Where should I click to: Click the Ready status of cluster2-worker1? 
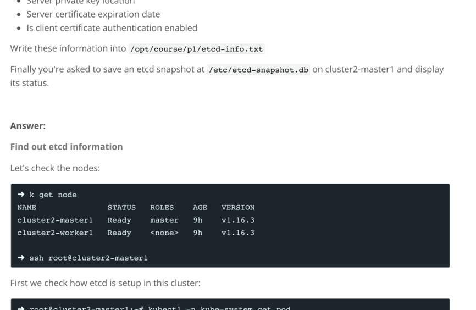119,232
